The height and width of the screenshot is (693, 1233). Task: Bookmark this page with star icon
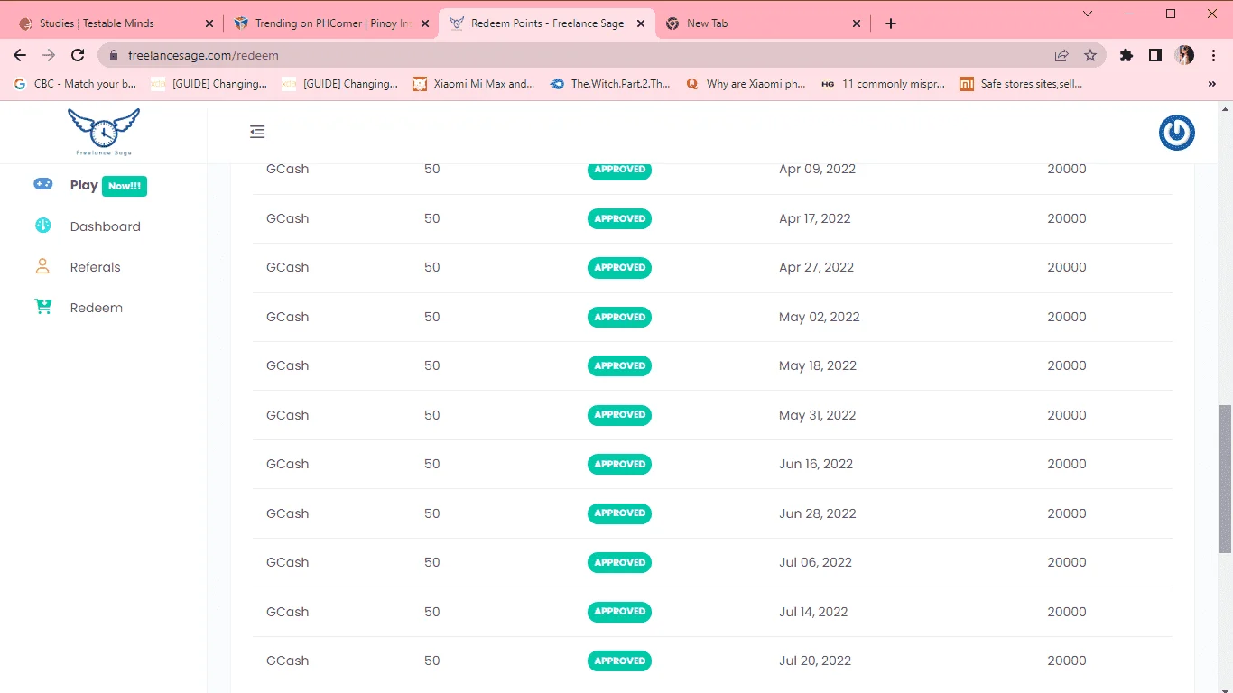tap(1090, 55)
